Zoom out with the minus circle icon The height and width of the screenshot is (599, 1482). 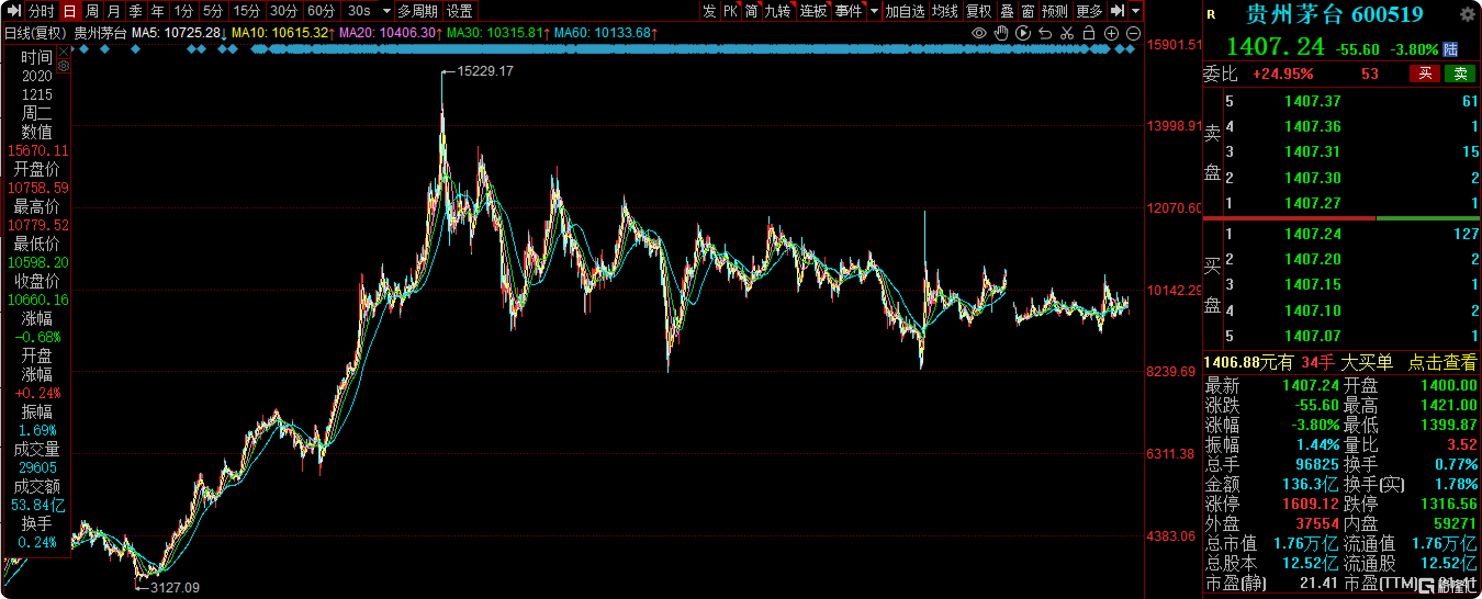point(1133,33)
